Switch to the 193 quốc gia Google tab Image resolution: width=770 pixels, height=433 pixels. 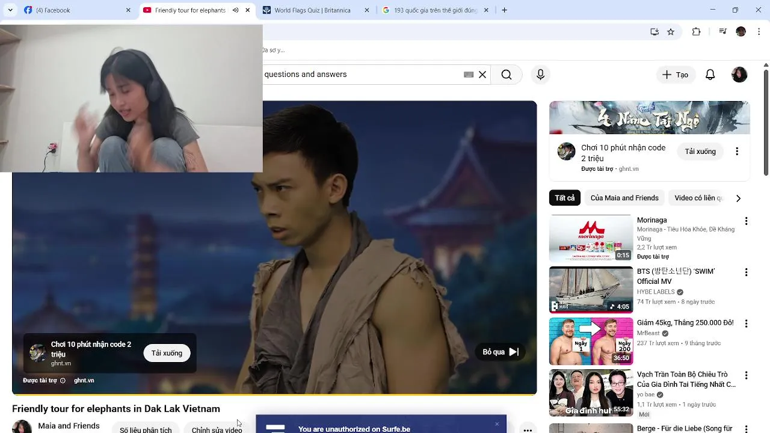(x=436, y=10)
